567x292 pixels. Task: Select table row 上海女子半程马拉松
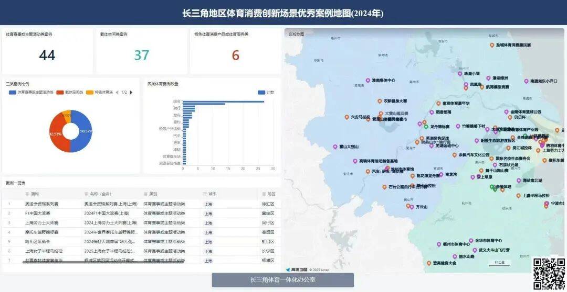[141, 251]
